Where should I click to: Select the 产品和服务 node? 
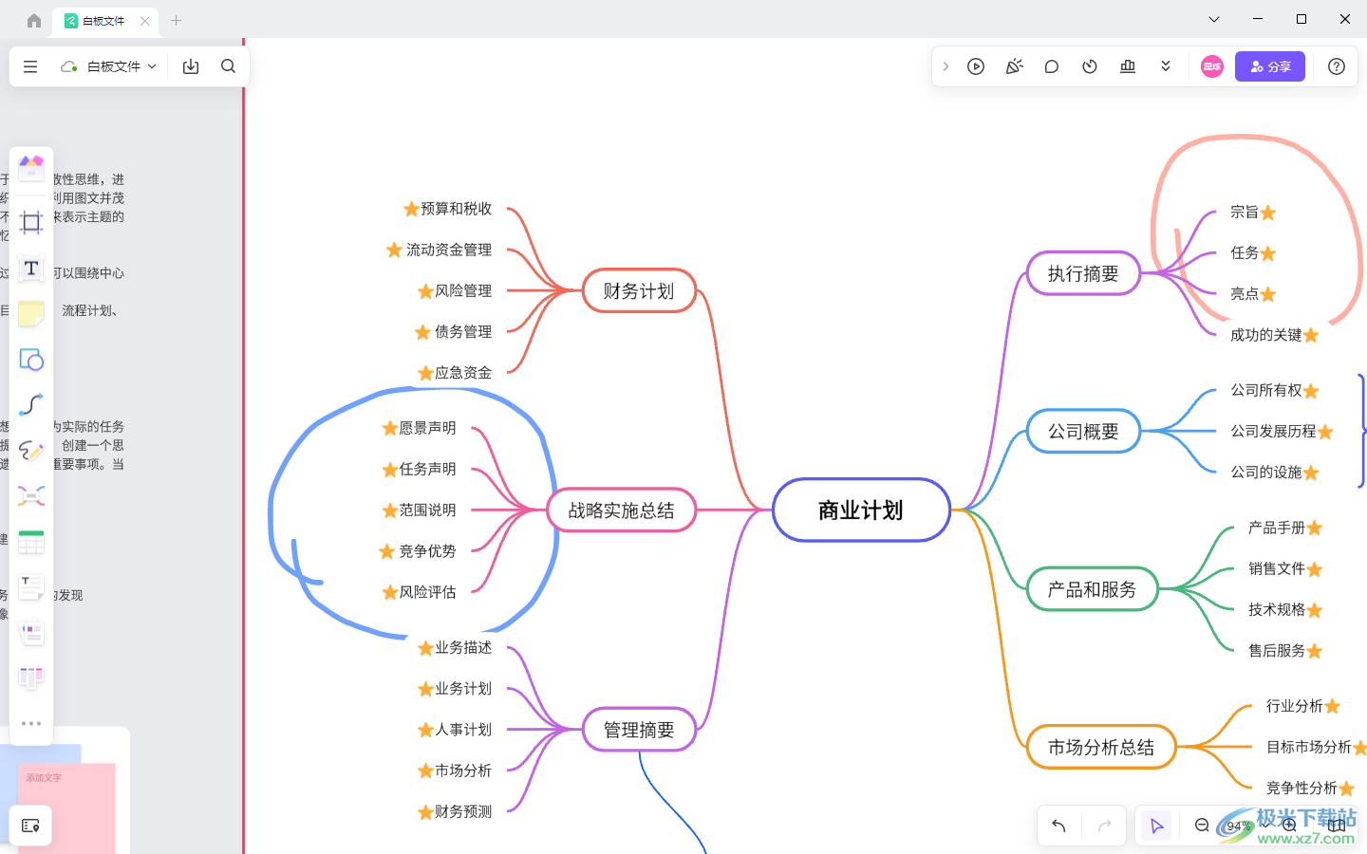click(x=1092, y=589)
